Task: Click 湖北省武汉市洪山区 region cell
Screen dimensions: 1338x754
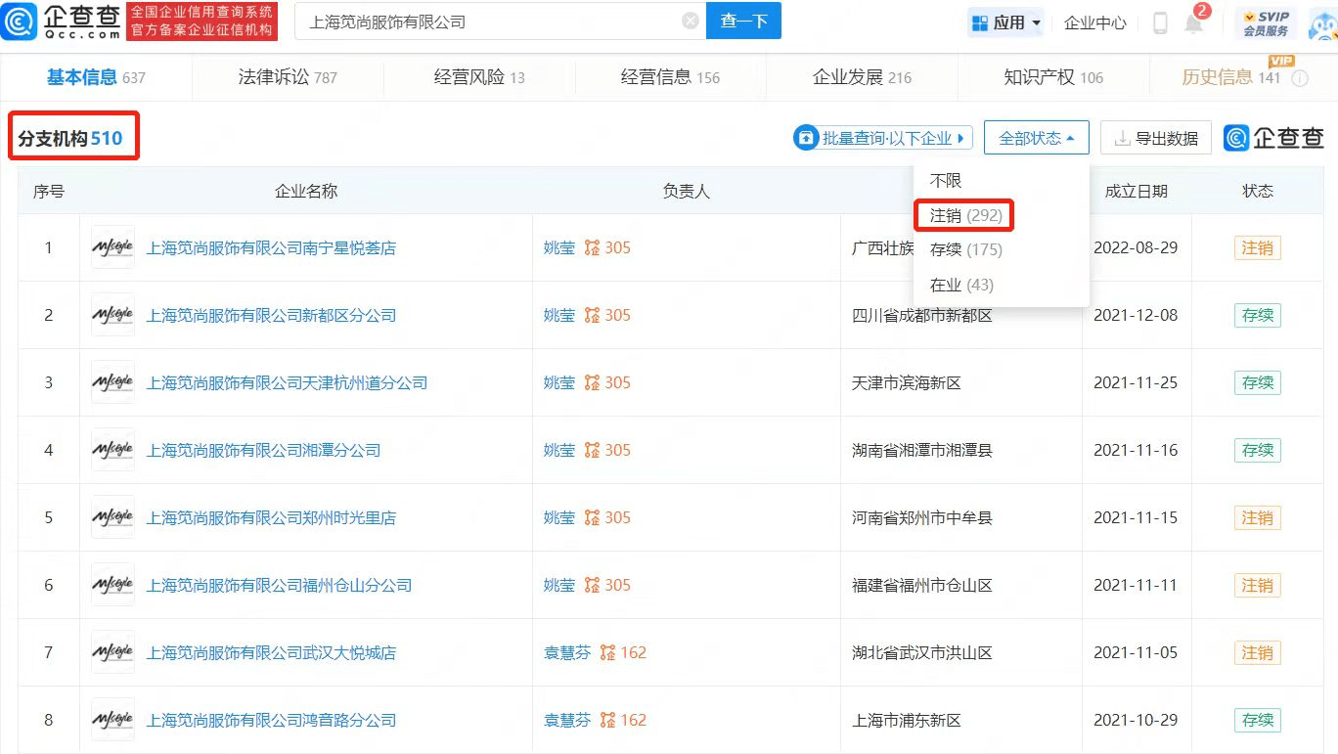Action: point(922,653)
